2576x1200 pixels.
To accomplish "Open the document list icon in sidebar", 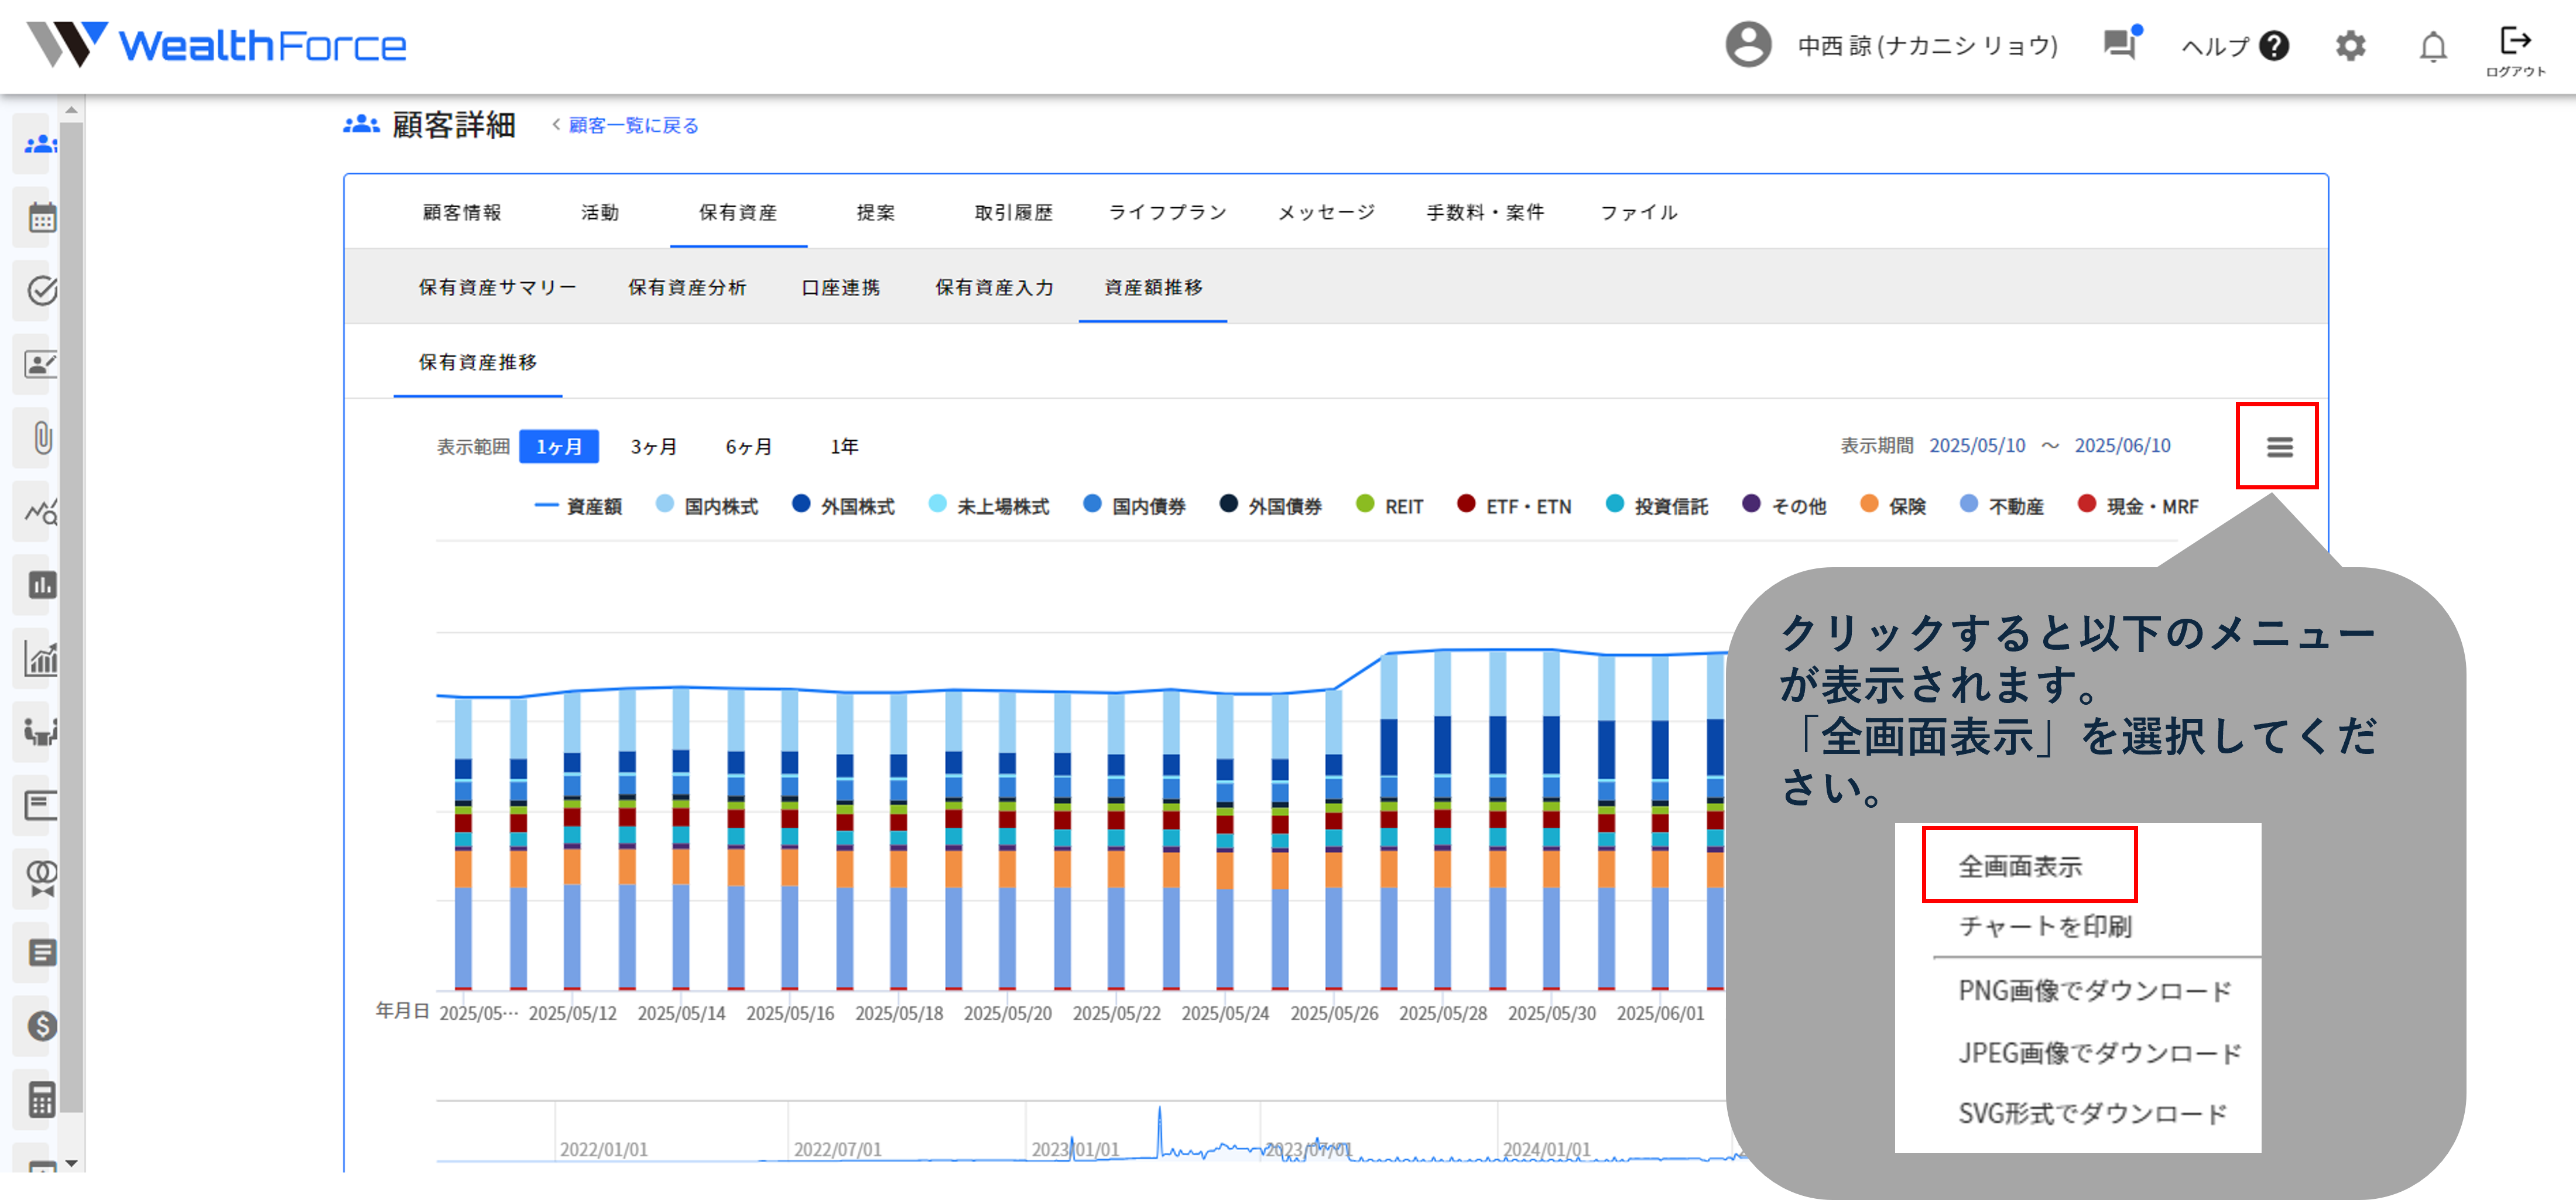I will [41, 953].
